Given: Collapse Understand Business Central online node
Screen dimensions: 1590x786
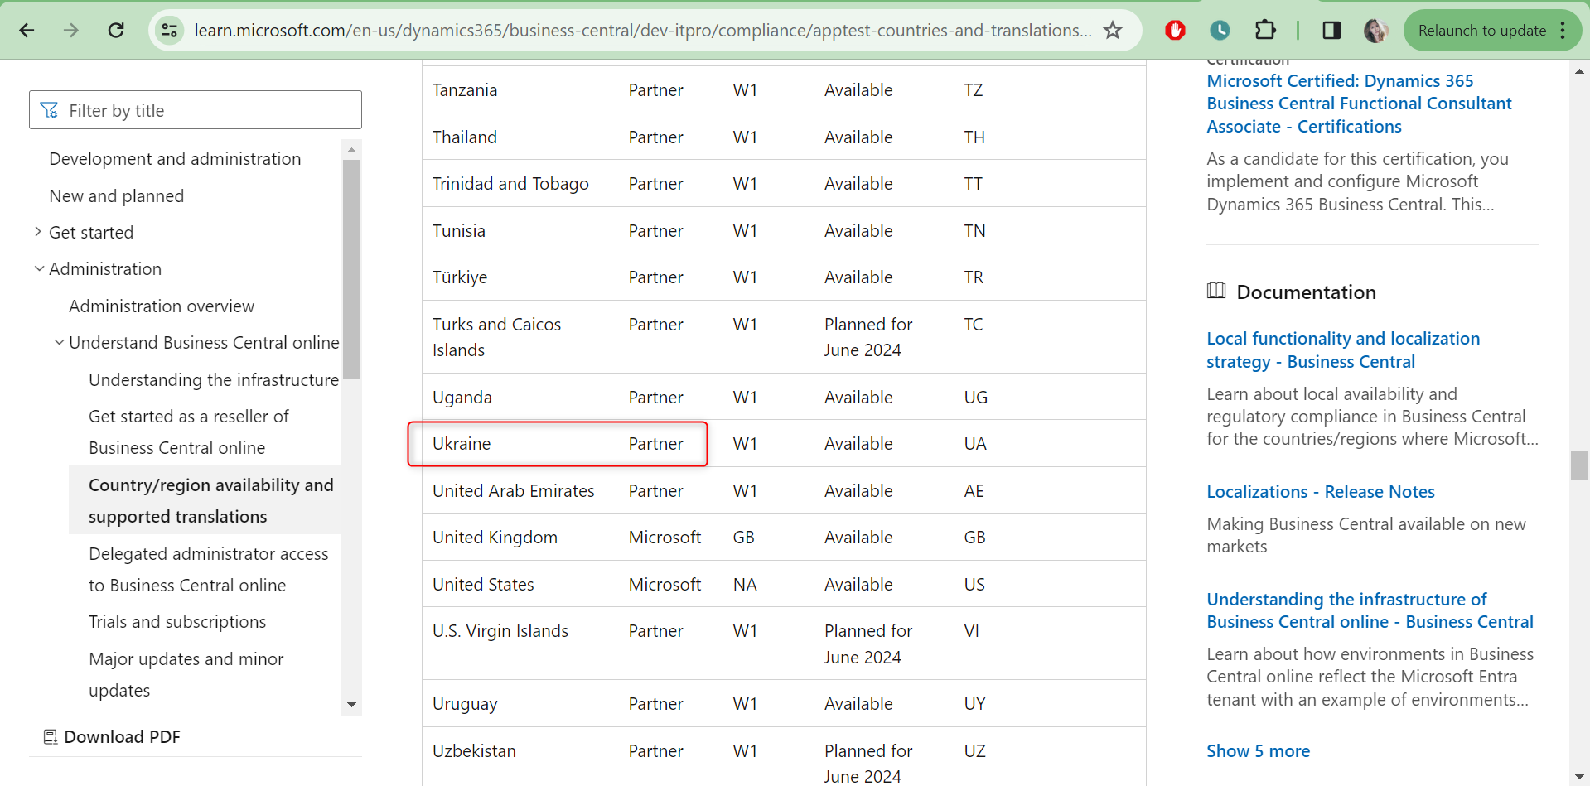Looking at the screenshot, I should click(59, 343).
